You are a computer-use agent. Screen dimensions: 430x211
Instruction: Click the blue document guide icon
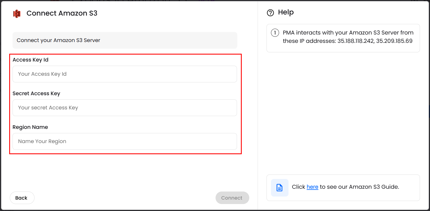point(280,188)
